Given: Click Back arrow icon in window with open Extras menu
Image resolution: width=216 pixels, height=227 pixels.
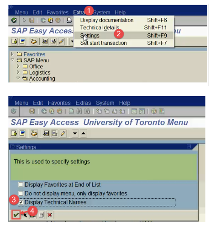Looking at the screenshot, I should point(43,20).
